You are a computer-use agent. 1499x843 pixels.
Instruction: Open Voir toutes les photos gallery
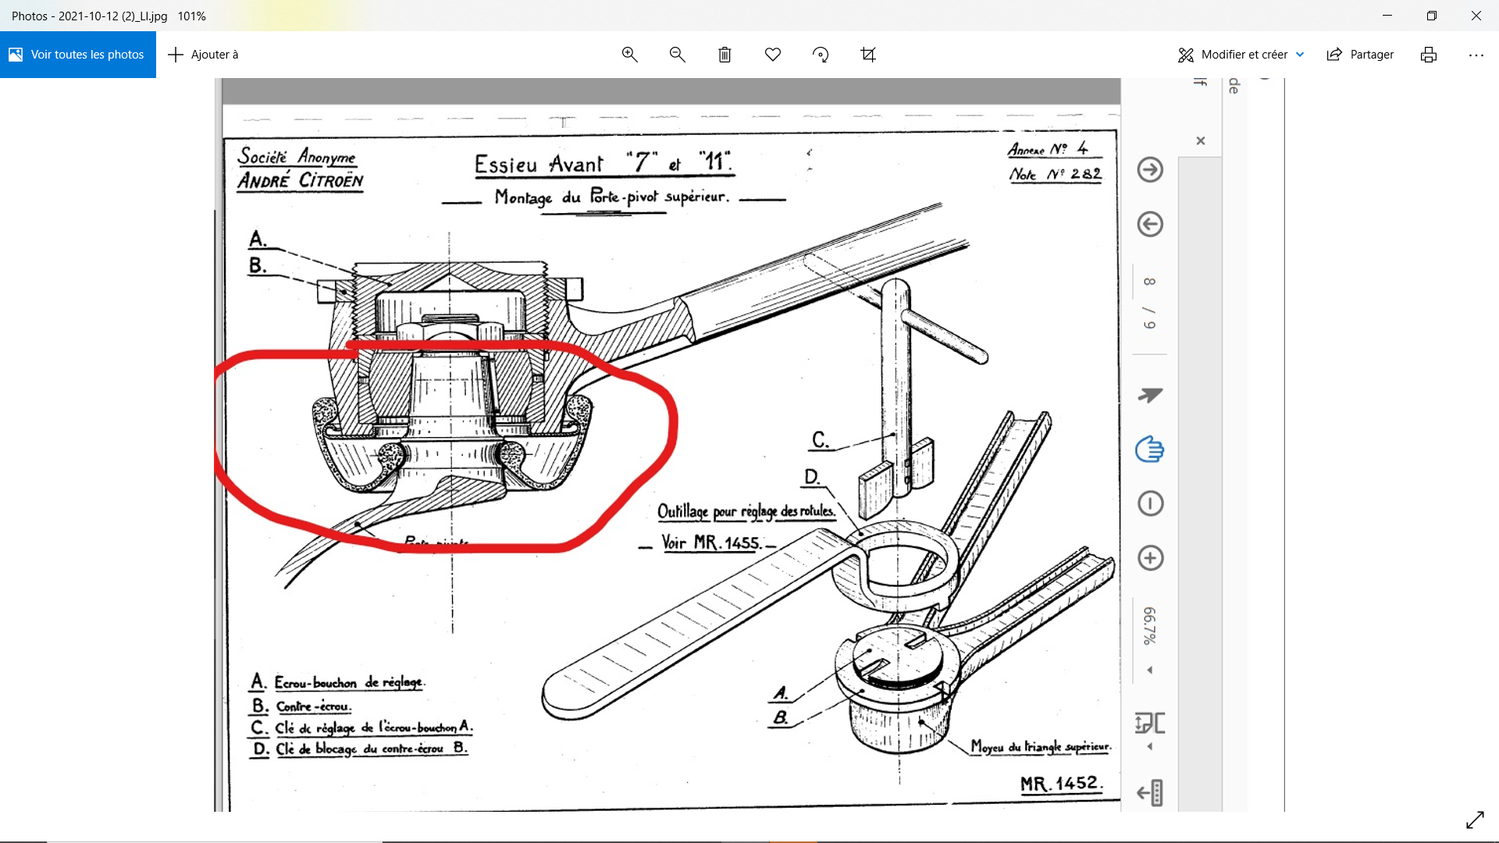(x=77, y=55)
